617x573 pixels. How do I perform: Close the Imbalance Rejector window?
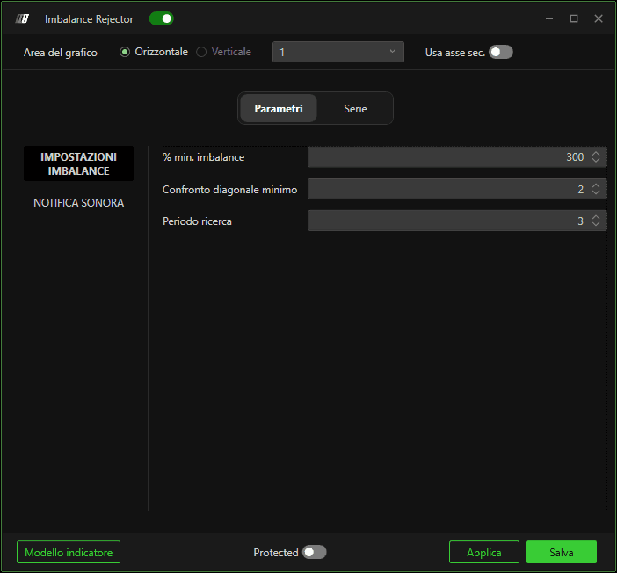point(599,18)
